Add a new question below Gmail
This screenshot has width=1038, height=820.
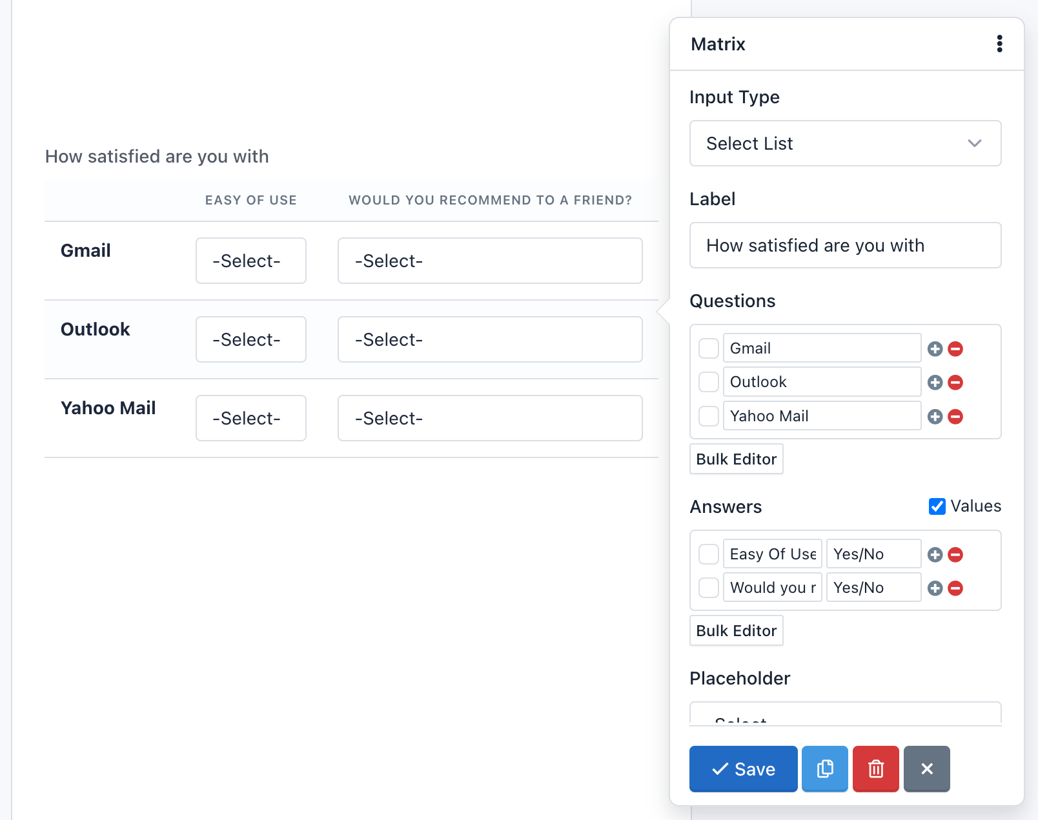(935, 348)
